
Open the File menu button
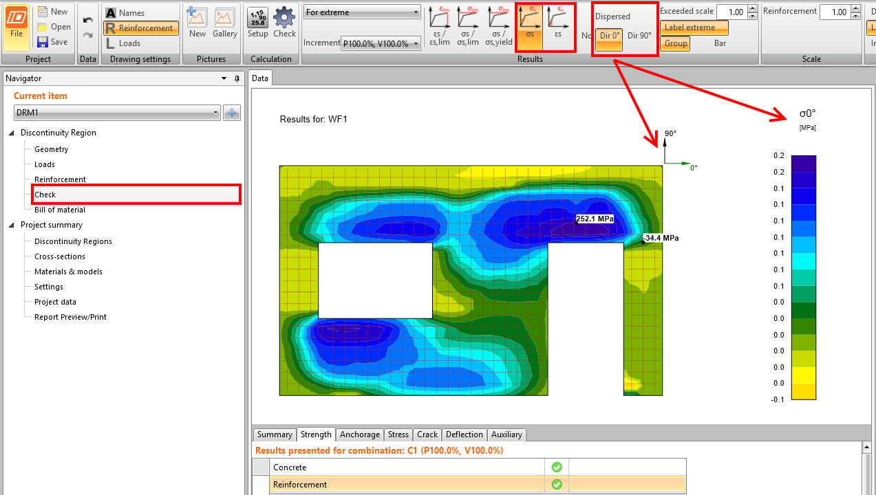pos(17,27)
